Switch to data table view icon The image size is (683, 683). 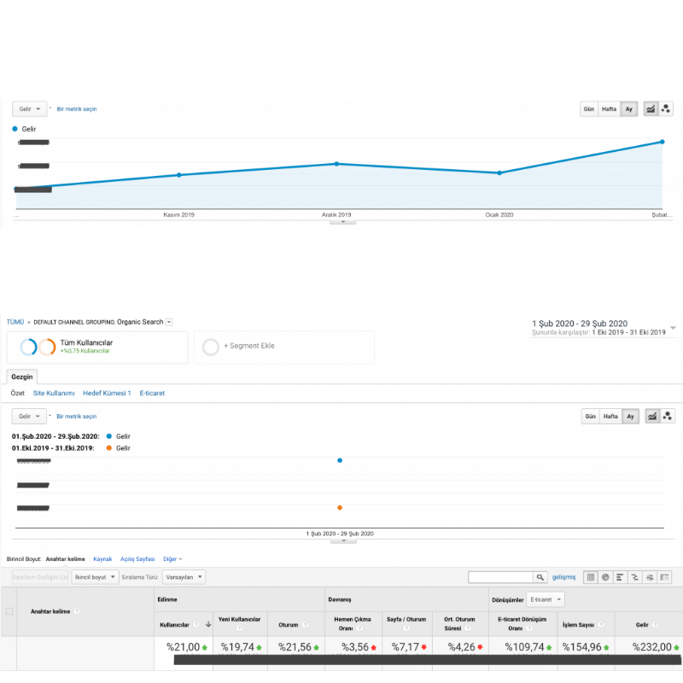click(591, 577)
